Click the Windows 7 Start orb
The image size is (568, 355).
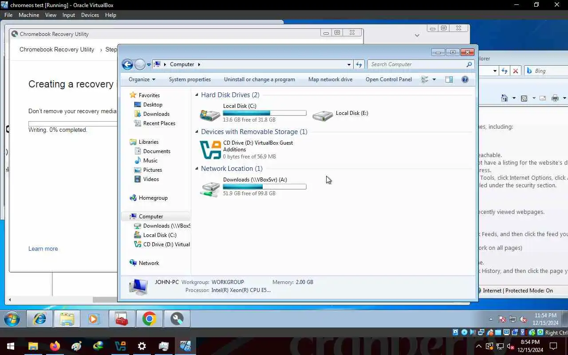click(x=12, y=319)
